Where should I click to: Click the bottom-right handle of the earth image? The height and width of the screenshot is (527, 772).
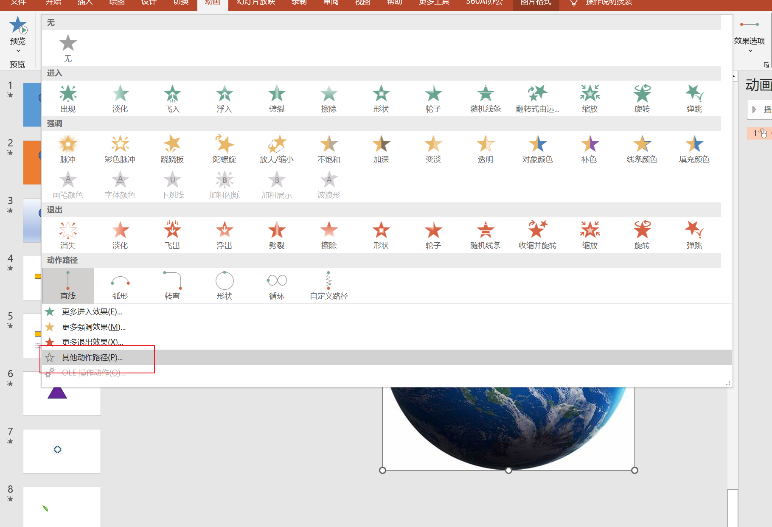(x=634, y=470)
